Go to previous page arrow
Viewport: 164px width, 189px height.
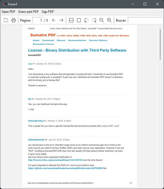click(54, 20)
